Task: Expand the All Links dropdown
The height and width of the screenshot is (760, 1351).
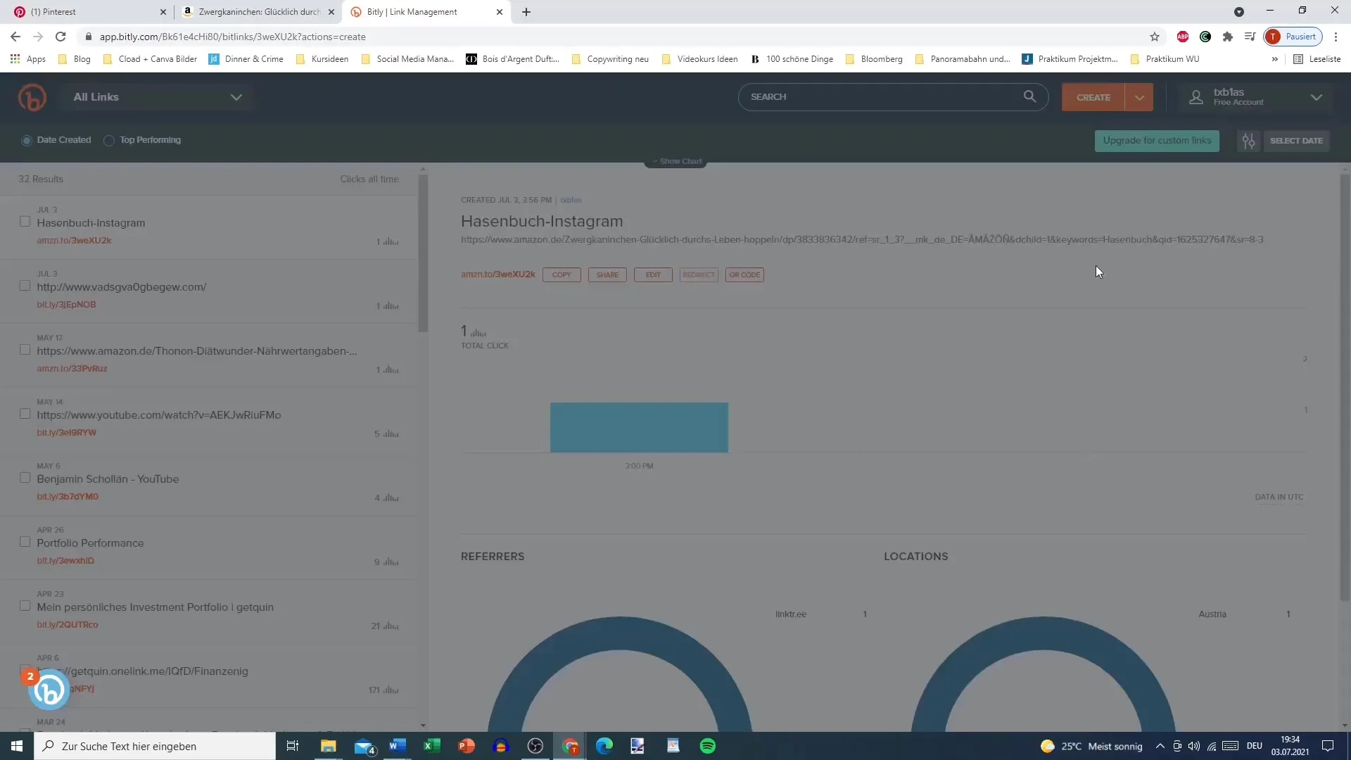Action: (158, 97)
